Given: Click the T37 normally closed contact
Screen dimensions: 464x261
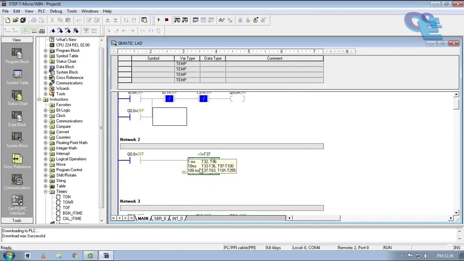Looking at the screenshot, I should point(203,99).
